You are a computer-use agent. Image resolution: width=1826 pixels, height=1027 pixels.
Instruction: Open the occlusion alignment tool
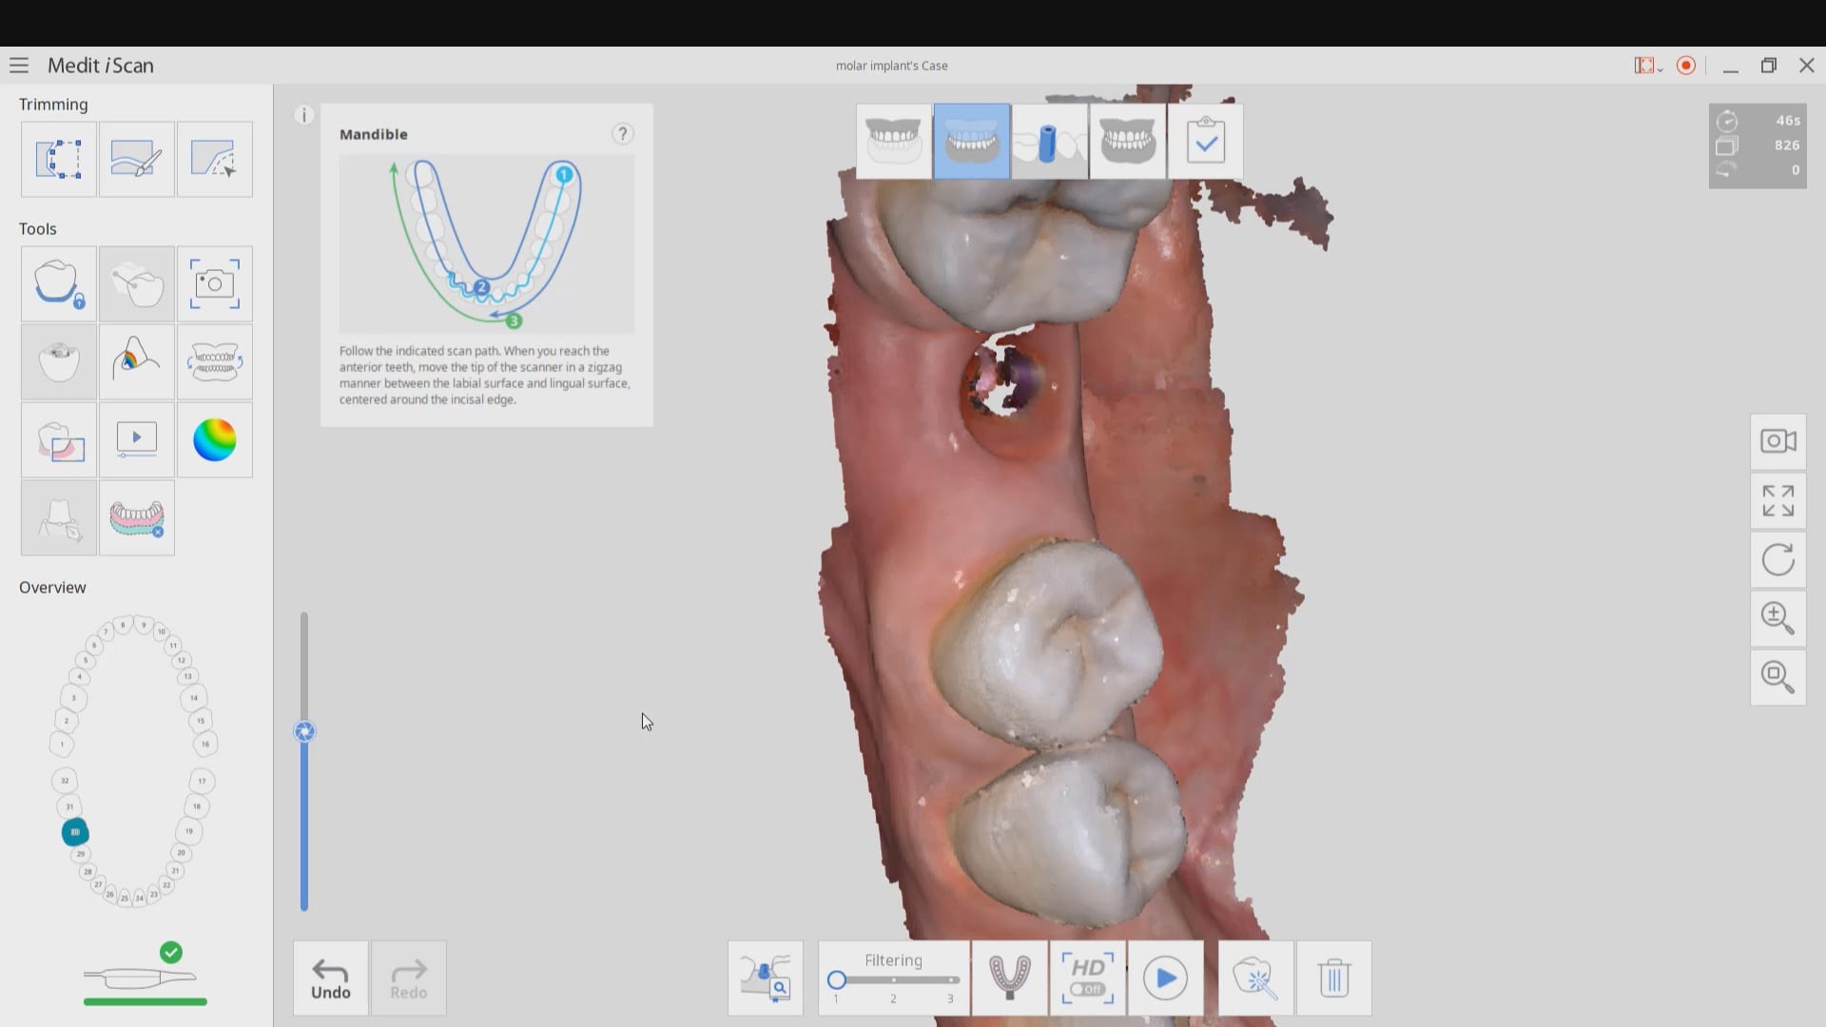pos(215,362)
